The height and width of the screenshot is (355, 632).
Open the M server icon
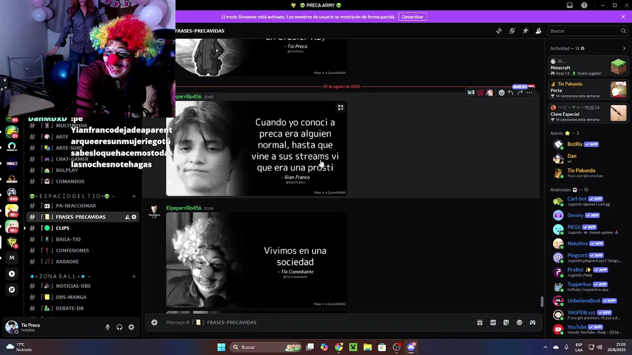[12, 258]
